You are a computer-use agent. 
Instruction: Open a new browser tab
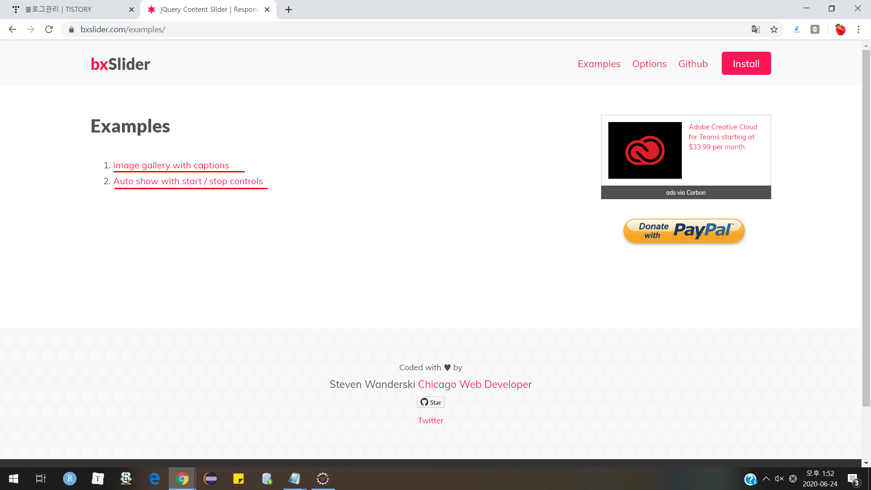click(x=289, y=10)
